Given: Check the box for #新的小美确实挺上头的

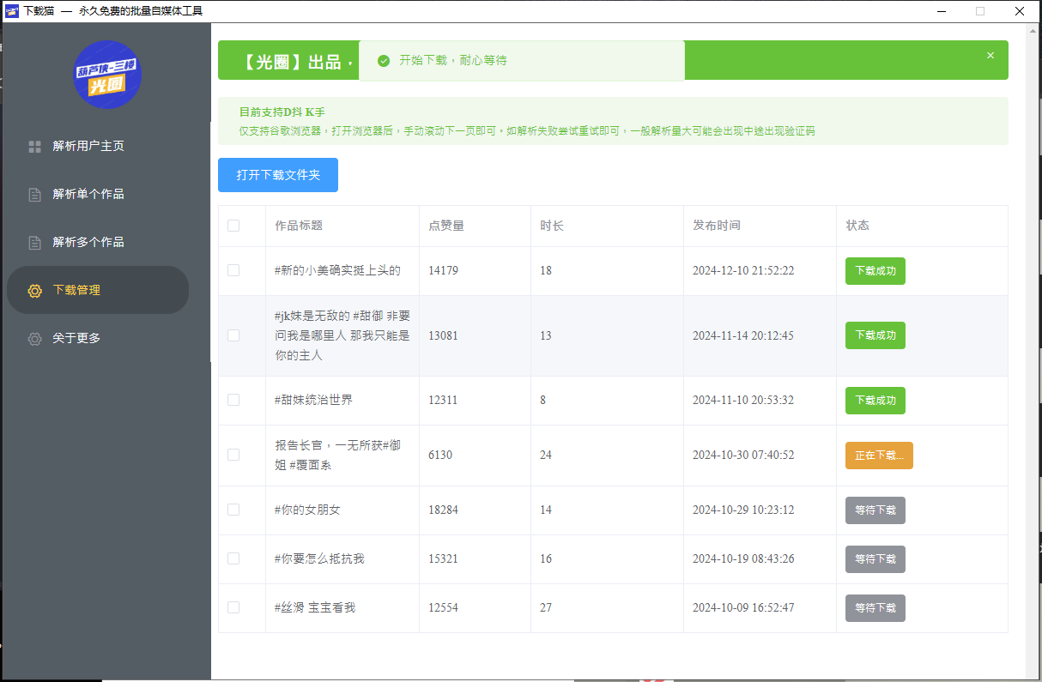Looking at the screenshot, I should coord(233,270).
